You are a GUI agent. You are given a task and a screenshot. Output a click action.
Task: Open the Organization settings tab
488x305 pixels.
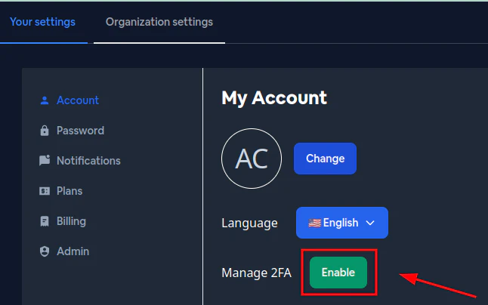tap(159, 22)
